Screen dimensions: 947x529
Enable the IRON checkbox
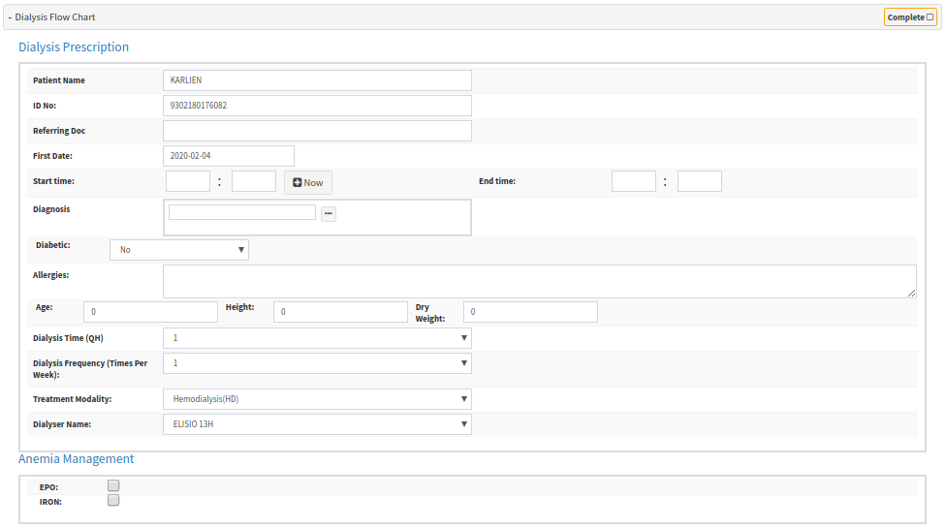(113, 501)
